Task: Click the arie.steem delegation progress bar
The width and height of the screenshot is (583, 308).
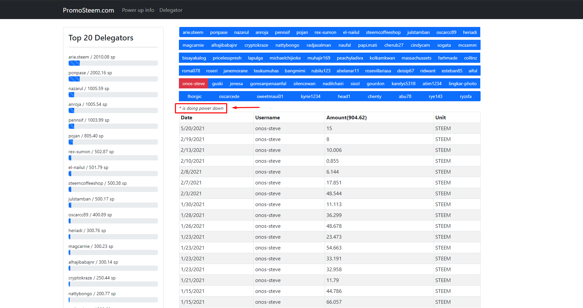Action: click(x=113, y=63)
